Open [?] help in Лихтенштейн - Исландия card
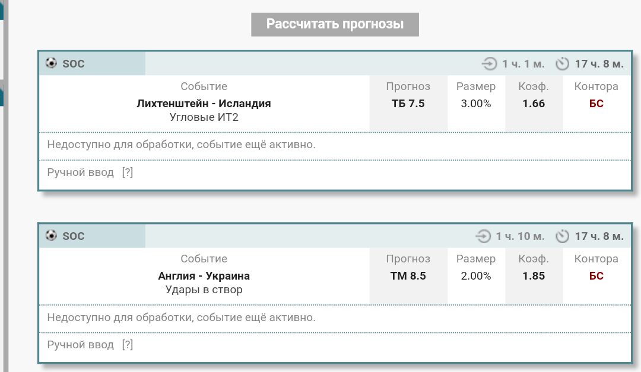641x372 pixels. 127,172
